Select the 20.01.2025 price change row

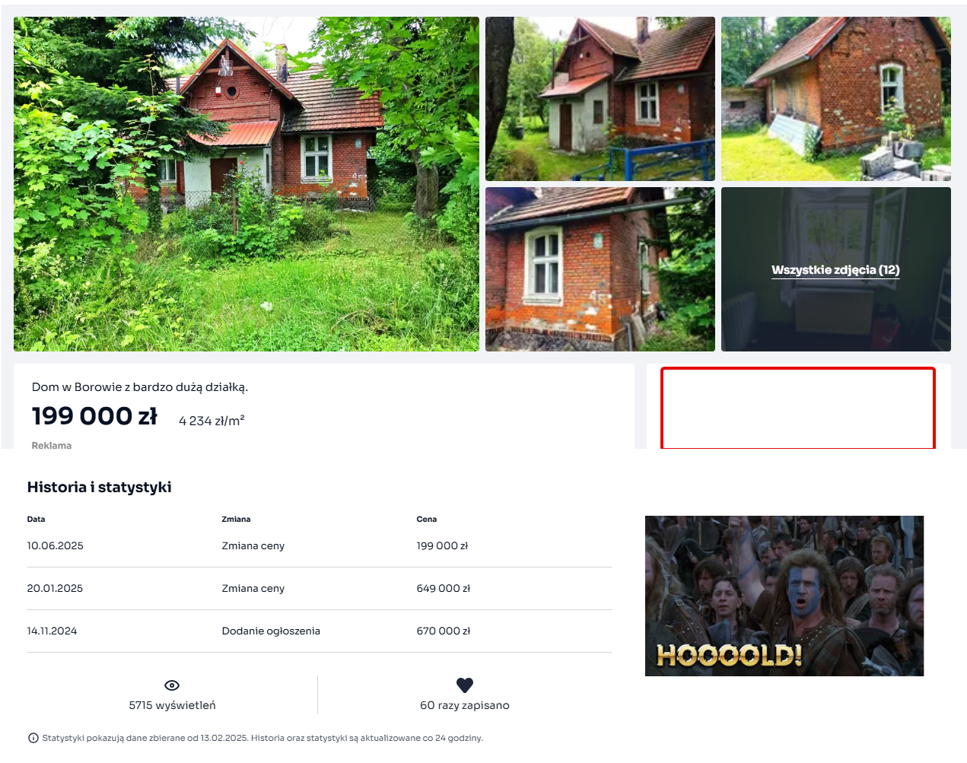pos(320,589)
